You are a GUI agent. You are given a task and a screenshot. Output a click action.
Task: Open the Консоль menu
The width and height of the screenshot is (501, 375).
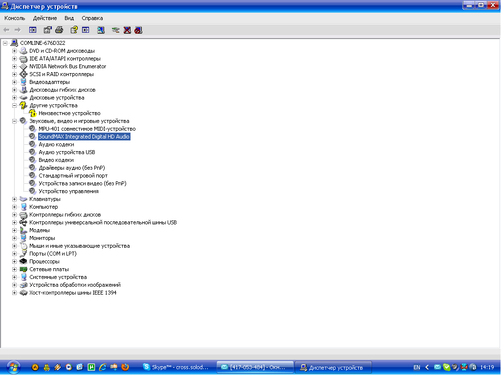click(x=15, y=18)
